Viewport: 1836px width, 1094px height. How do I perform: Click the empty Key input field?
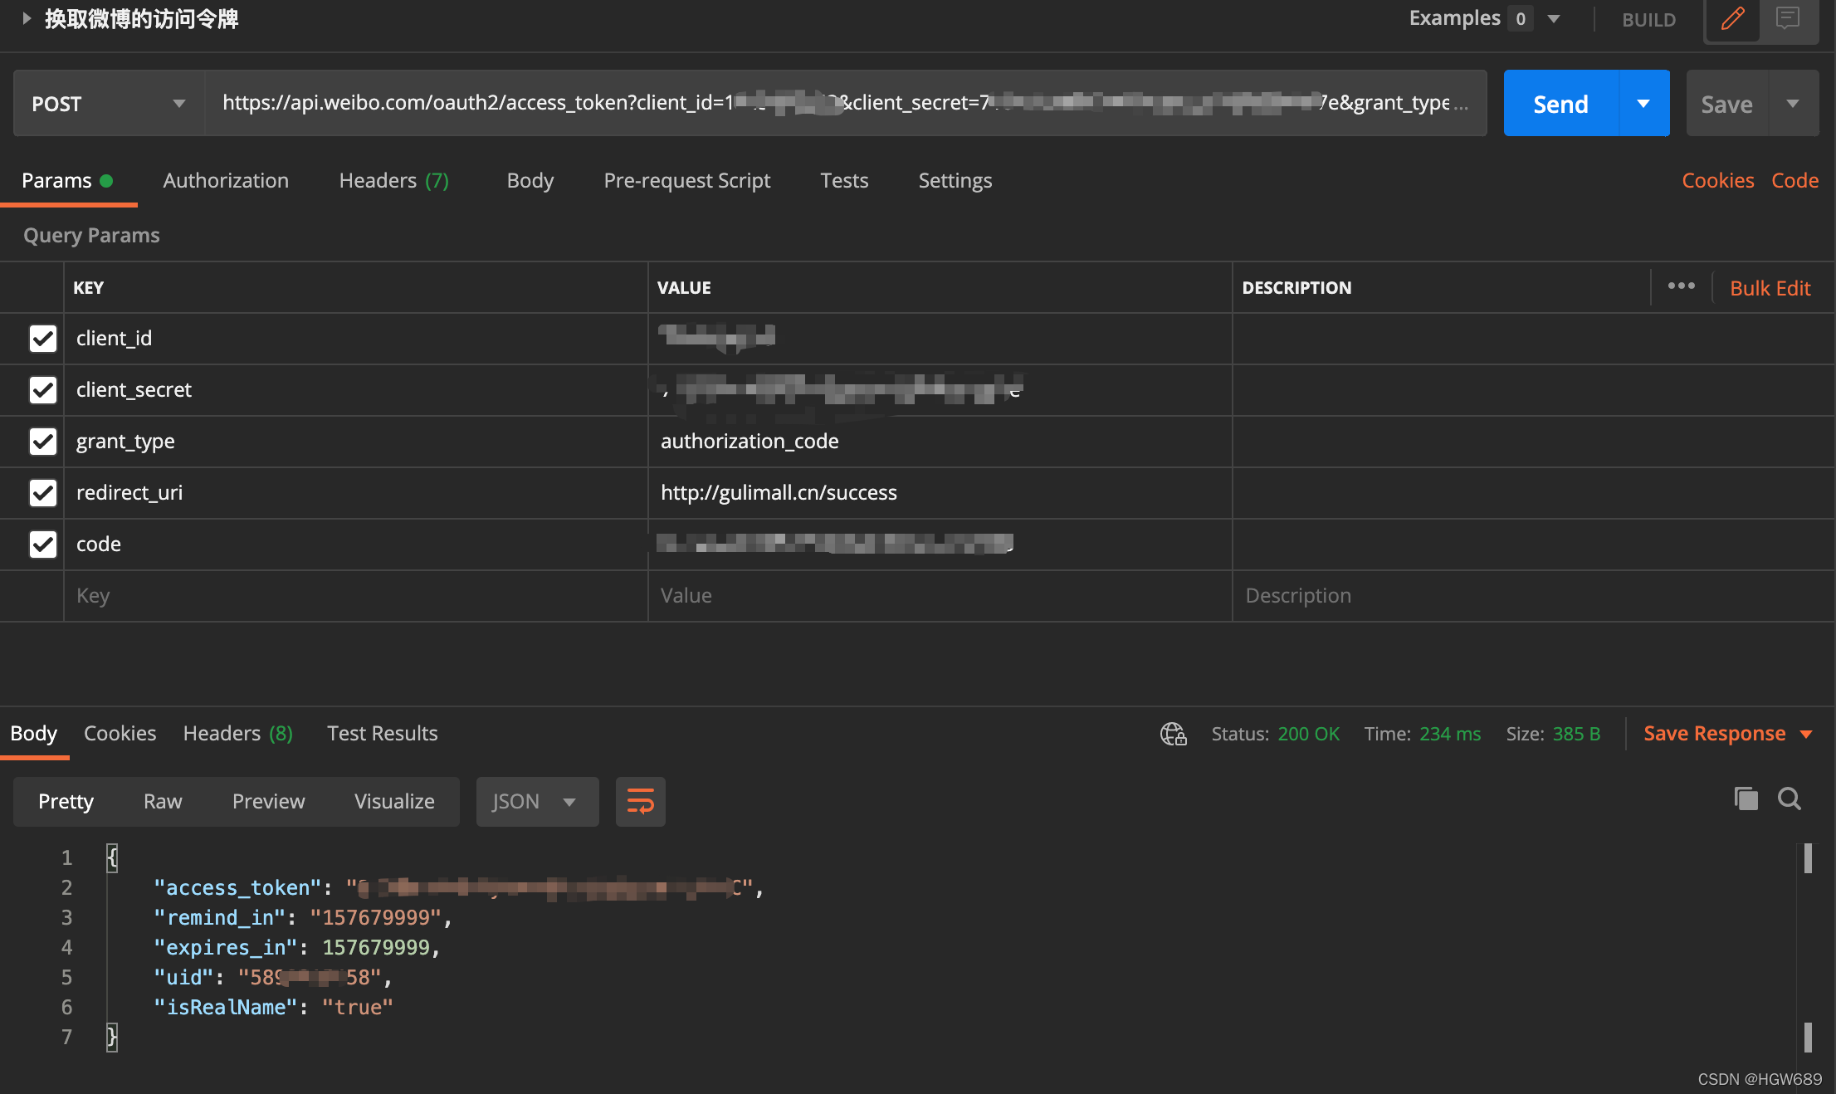355,596
